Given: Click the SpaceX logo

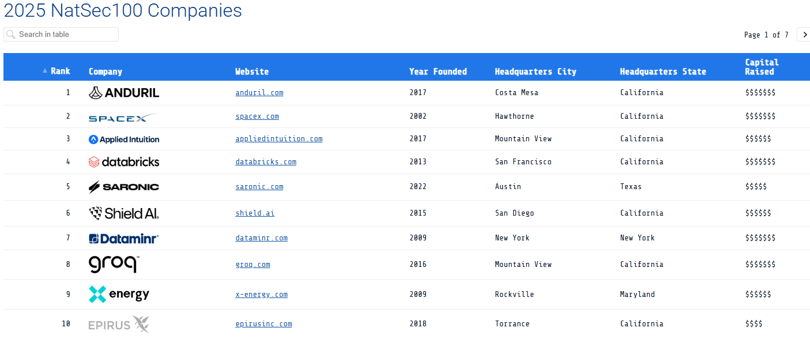Looking at the screenshot, I should point(122,117).
